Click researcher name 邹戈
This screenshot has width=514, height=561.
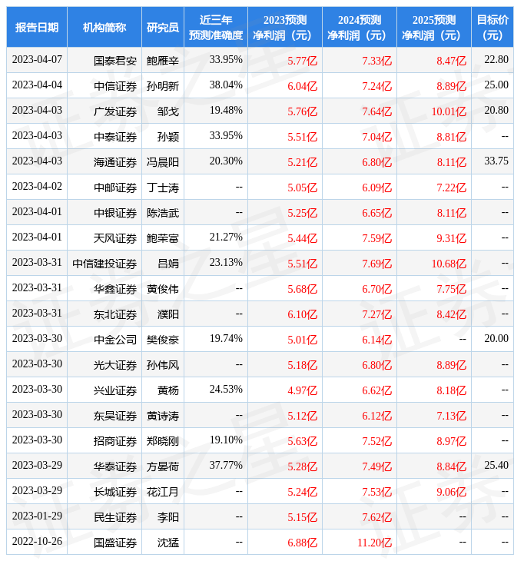click(x=168, y=111)
